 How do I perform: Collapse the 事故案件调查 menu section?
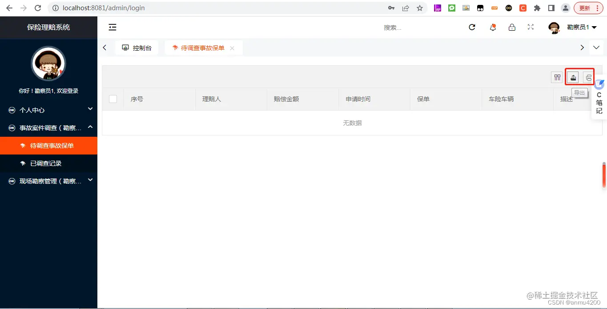(49, 127)
